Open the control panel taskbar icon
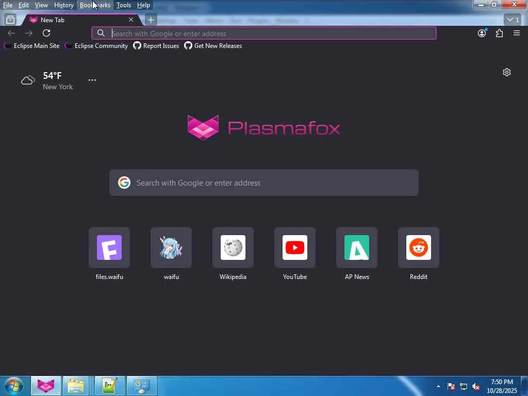The image size is (528, 396). pos(142,386)
